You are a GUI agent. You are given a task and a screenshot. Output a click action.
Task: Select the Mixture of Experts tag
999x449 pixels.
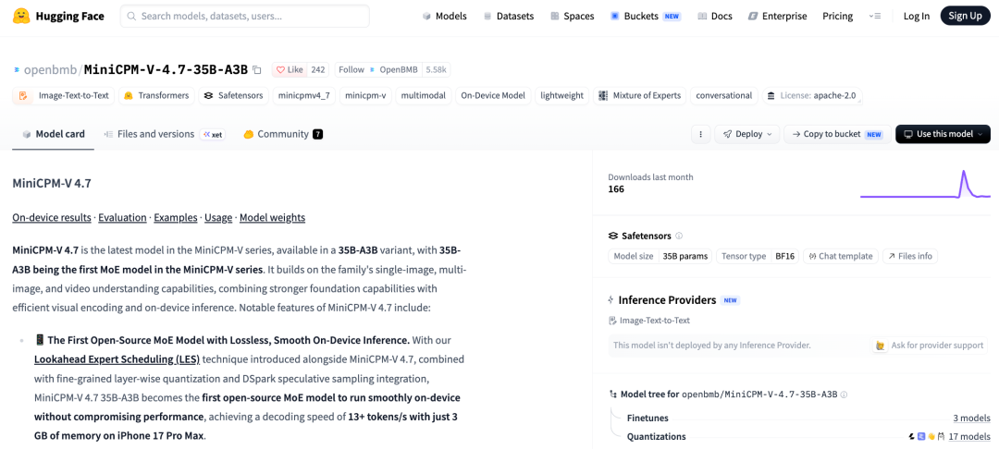point(640,95)
